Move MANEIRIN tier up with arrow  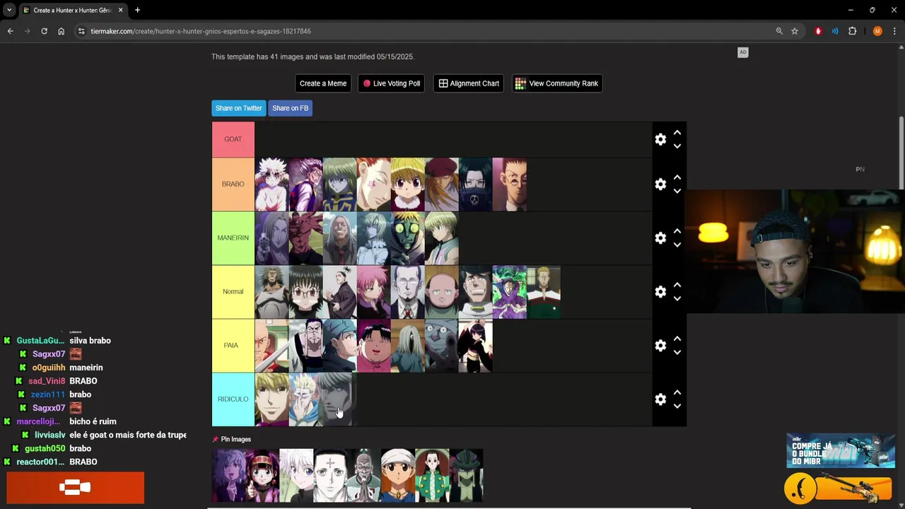677,231
